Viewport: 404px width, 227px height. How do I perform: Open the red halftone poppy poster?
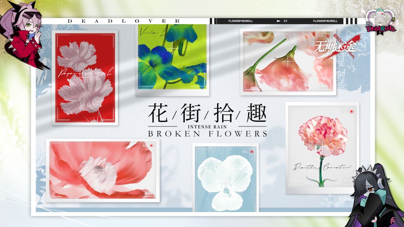point(85,78)
